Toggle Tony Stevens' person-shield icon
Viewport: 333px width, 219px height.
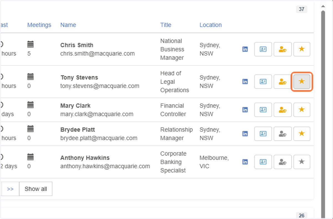click(282, 82)
